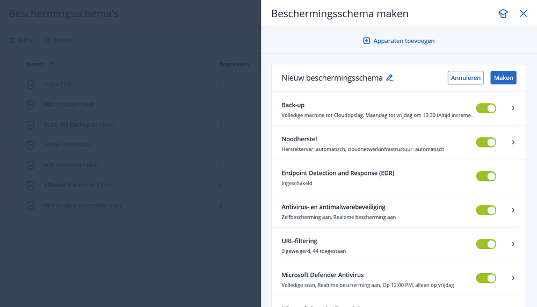
Task: Select the VMware Backup to Cloud row
Action: pyautogui.click(x=78, y=185)
